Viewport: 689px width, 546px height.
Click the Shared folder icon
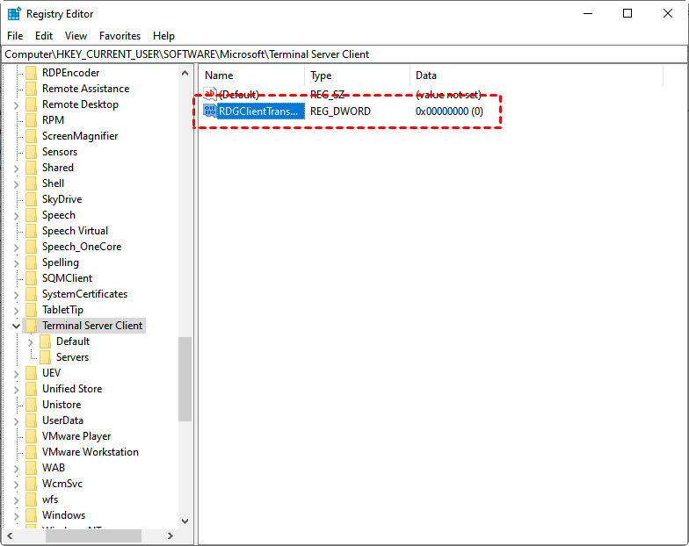tap(32, 168)
